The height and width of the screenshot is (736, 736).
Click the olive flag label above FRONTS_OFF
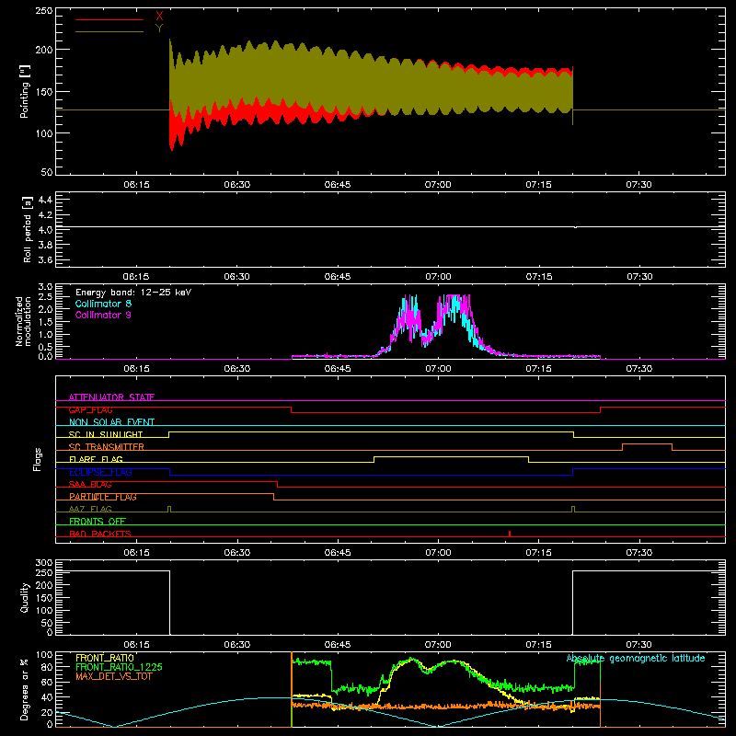pos(90,509)
